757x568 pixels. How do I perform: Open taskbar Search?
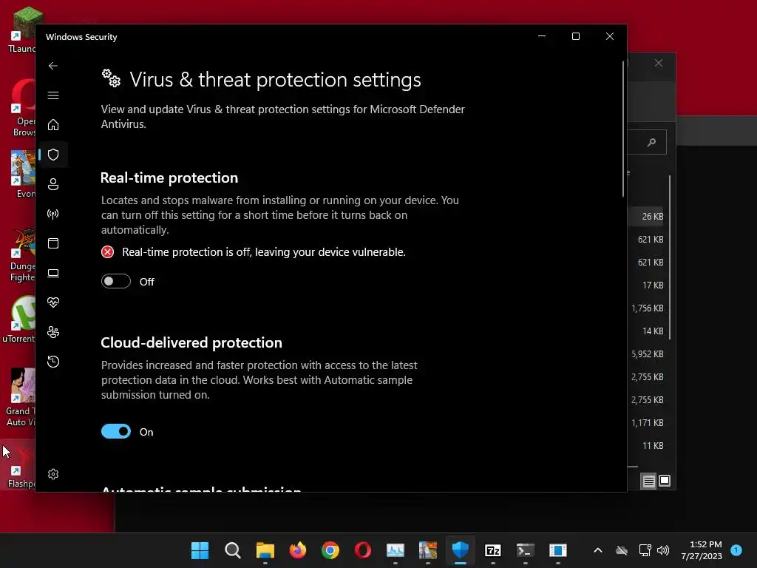[233, 550]
